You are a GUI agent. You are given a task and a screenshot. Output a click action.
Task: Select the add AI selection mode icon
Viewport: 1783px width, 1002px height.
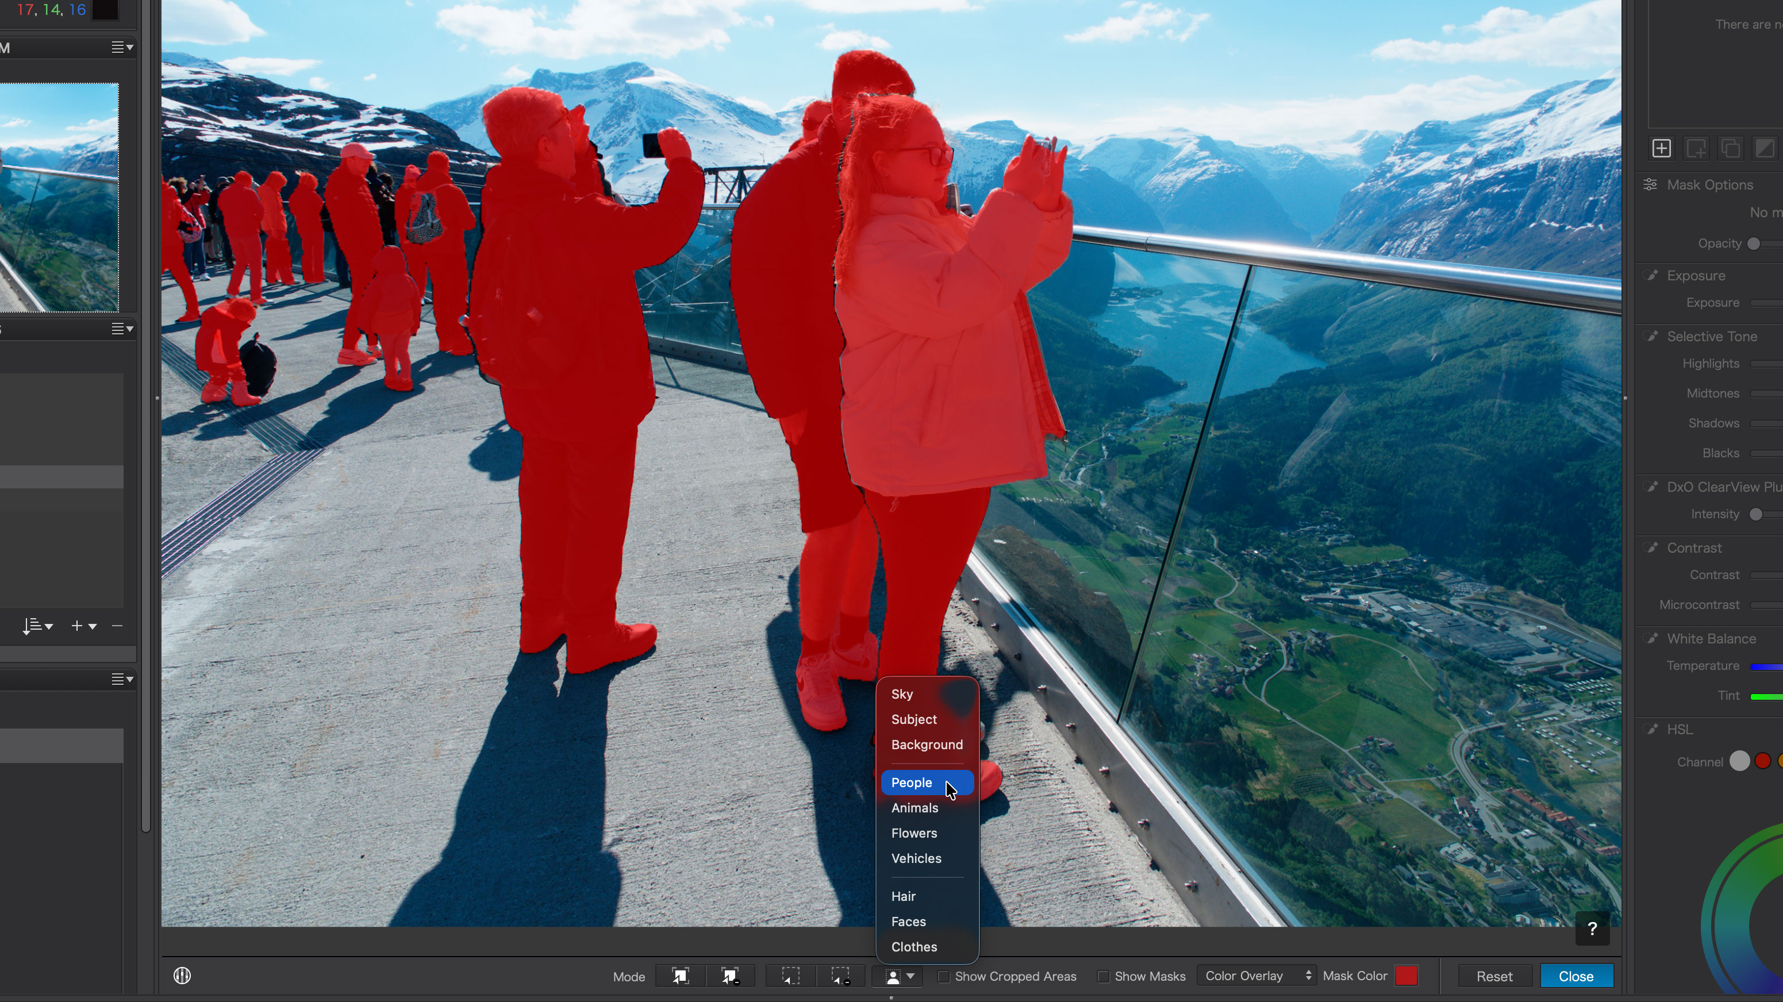680,976
